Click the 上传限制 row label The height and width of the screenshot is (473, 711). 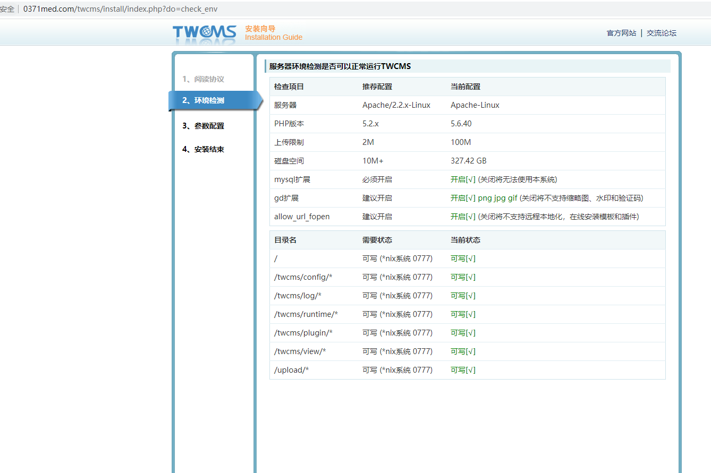click(x=289, y=142)
